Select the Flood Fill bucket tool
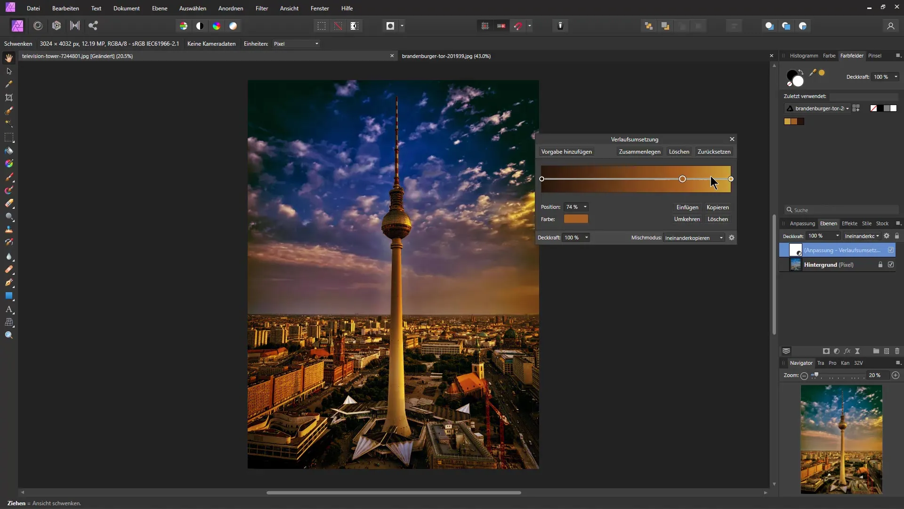This screenshot has width=904, height=509. (x=9, y=151)
